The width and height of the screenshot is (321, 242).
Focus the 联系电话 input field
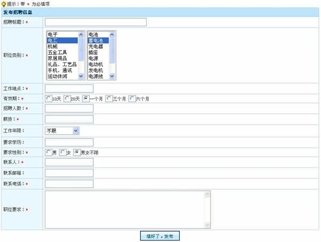tap(69, 184)
